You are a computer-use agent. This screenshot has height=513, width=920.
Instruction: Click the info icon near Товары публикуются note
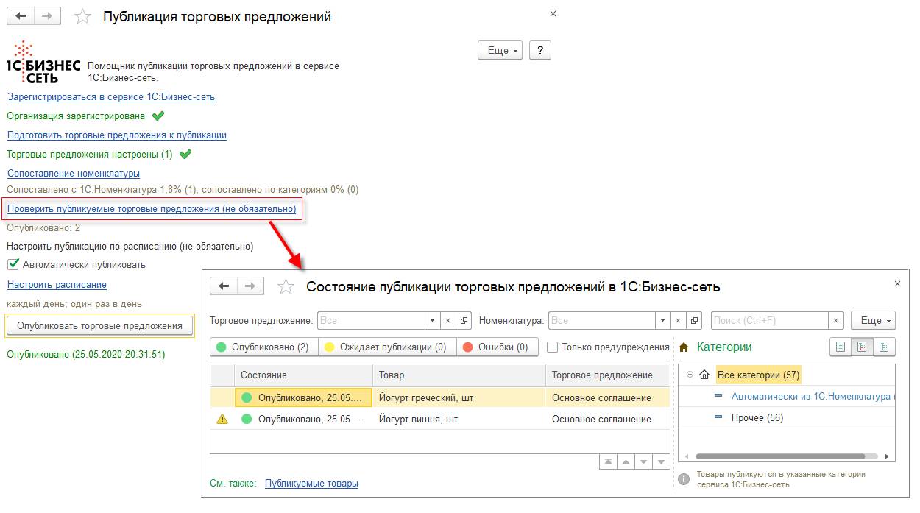coord(684,479)
